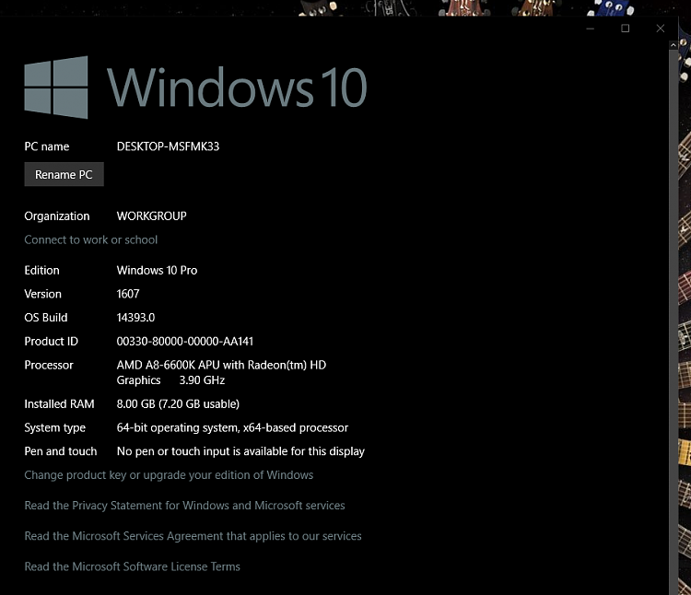Select 8.00 GB installed RAM value
Image resolution: width=691 pixels, height=595 pixels.
click(178, 403)
